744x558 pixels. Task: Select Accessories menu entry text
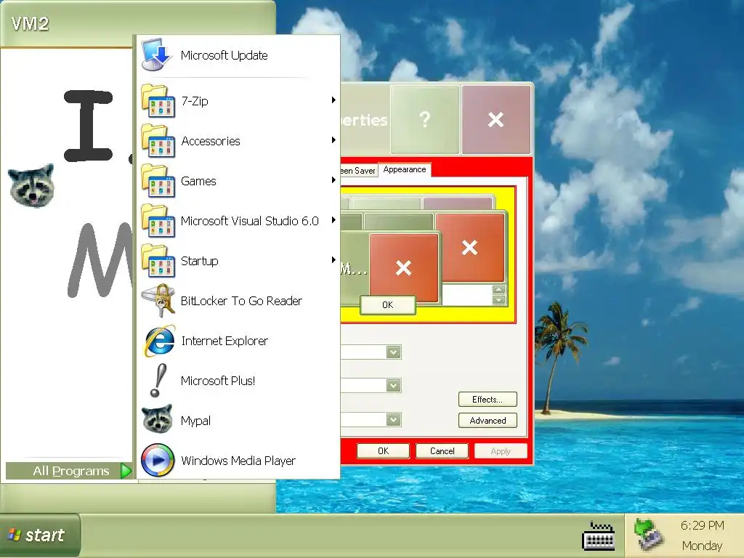tap(211, 141)
